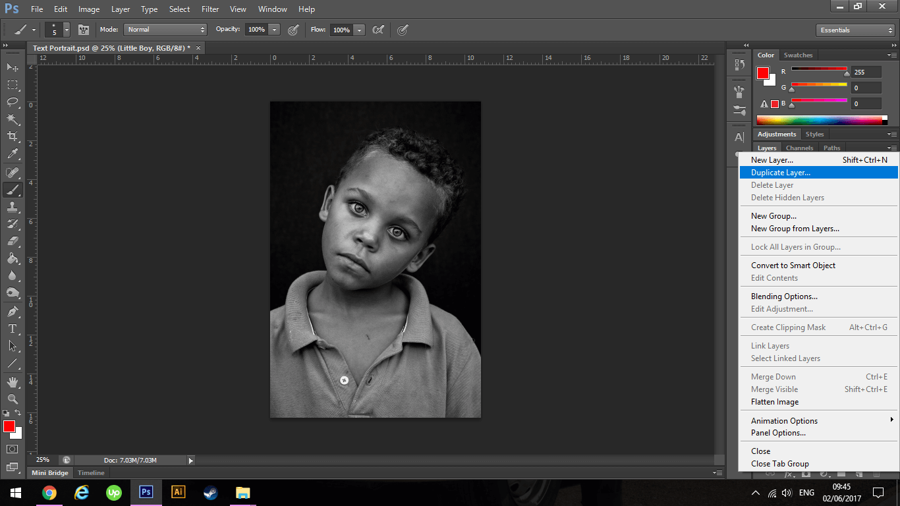Screen dimensions: 900x506
Task: Open the Essentials workspace dropdown
Action: tap(855, 30)
